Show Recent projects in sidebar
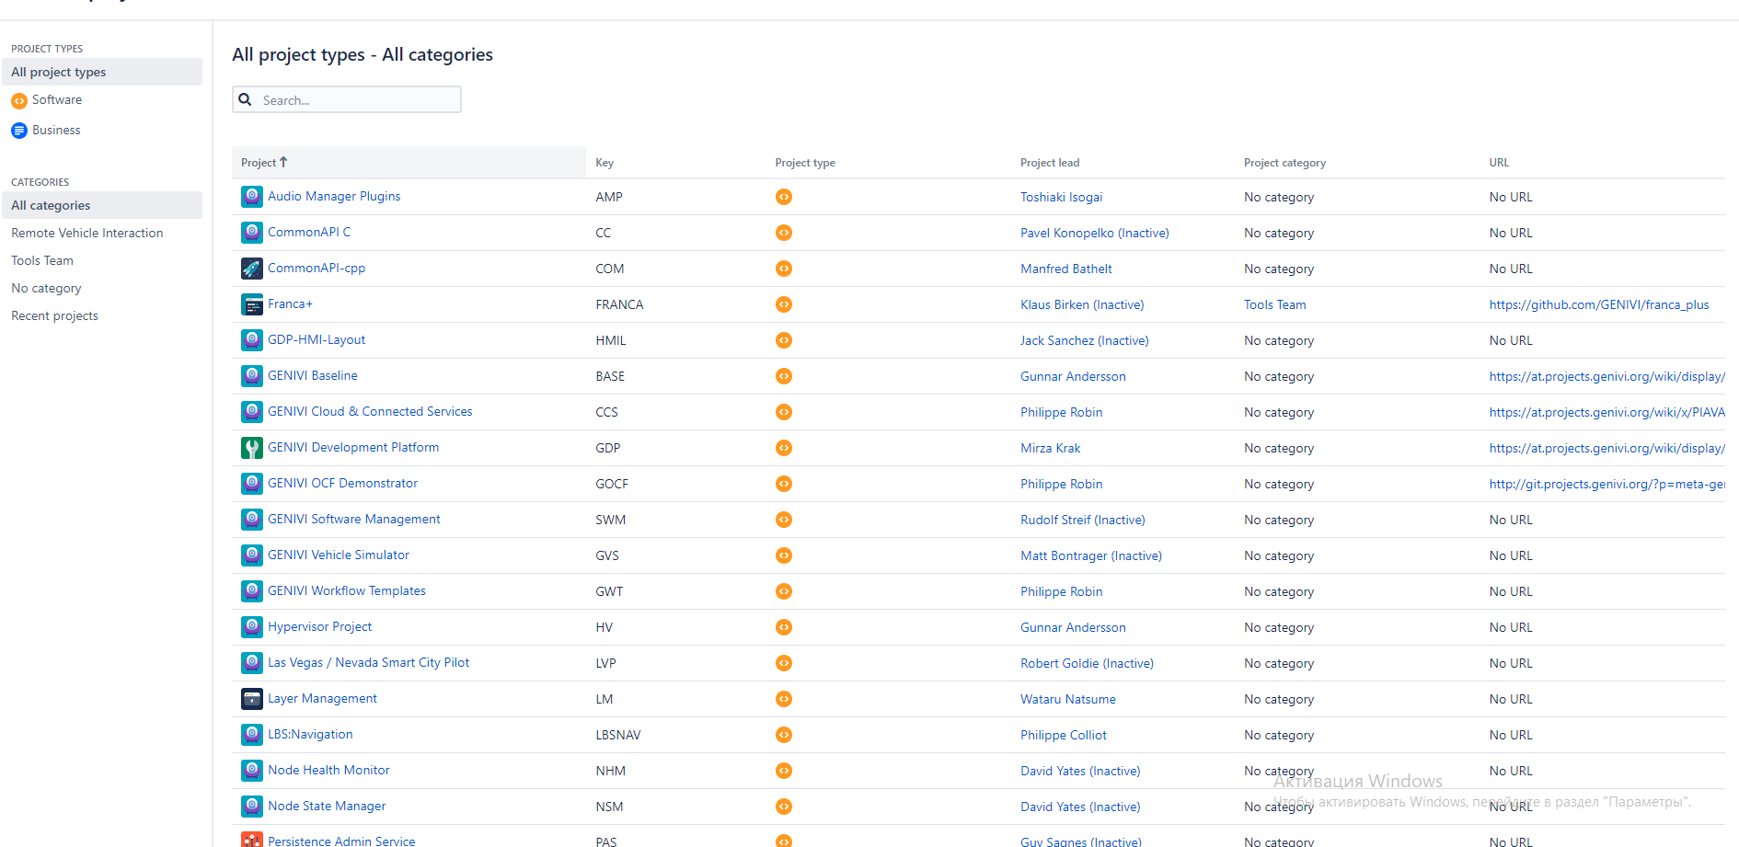The height and width of the screenshot is (847, 1739). (x=54, y=315)
